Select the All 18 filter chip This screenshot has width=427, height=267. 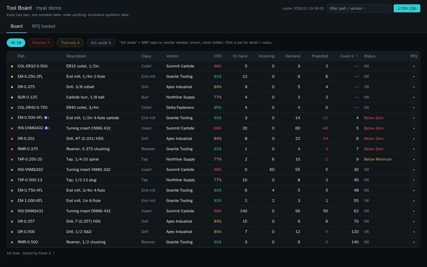click(x=16, y=43)
